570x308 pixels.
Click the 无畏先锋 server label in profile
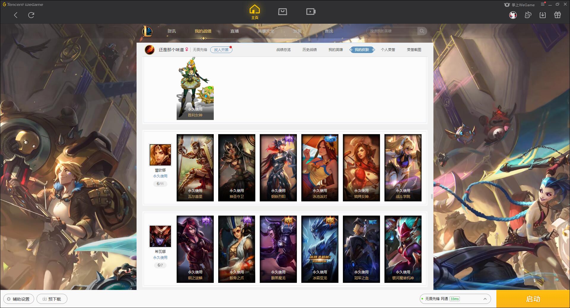point(200,50)
